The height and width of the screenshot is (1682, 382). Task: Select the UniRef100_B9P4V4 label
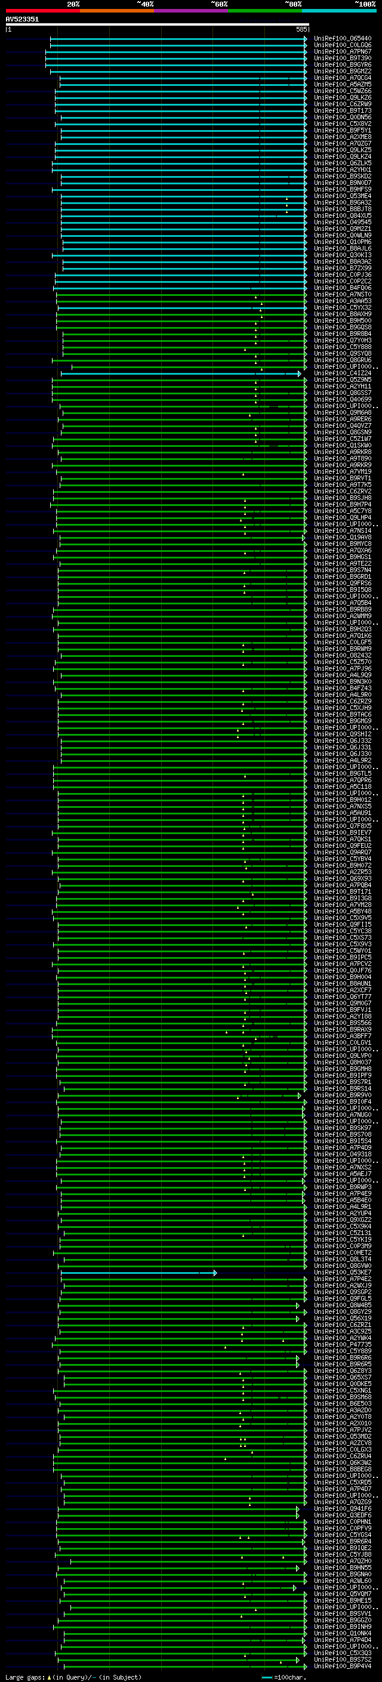[x=343, y=1666]
